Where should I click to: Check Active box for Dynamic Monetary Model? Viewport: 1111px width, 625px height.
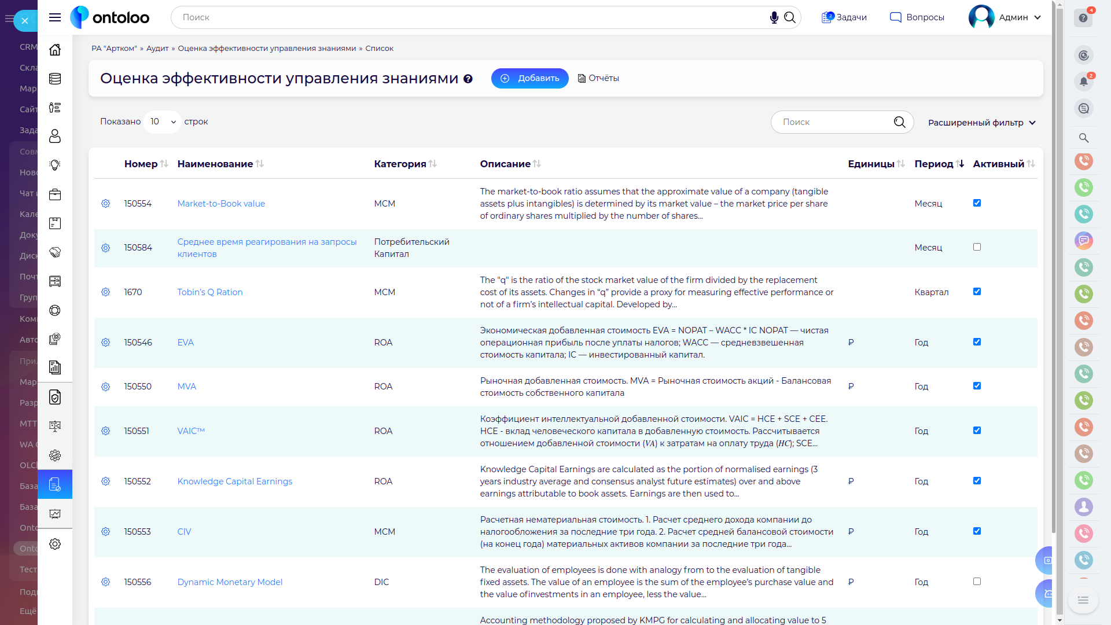coord(977,582)
